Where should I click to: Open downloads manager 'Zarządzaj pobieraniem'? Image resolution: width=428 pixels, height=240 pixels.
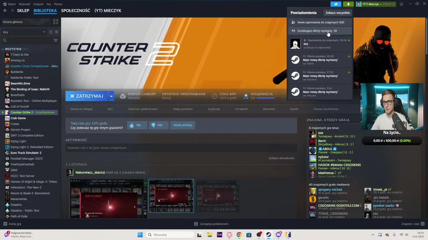211,224
